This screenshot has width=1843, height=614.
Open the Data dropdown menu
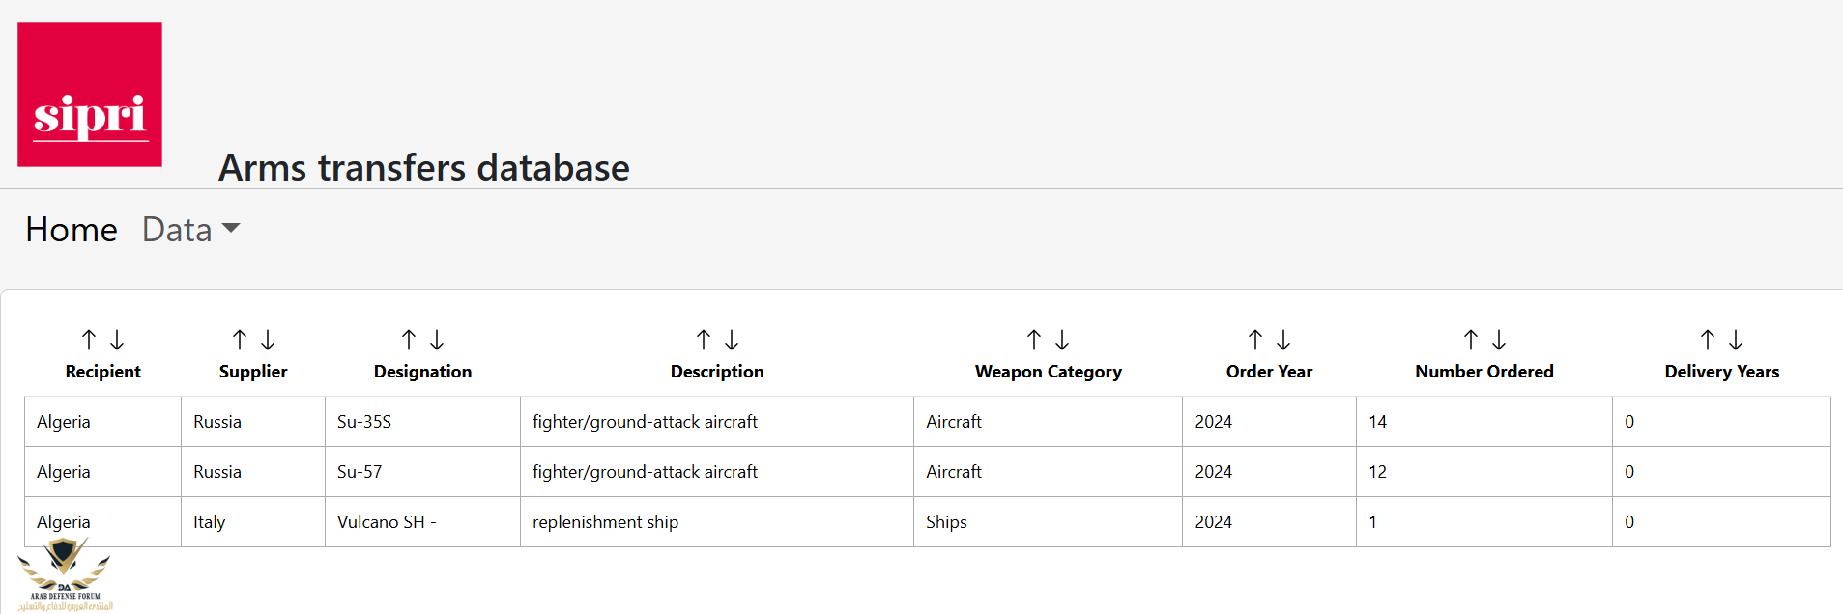[x=190, y=230]
